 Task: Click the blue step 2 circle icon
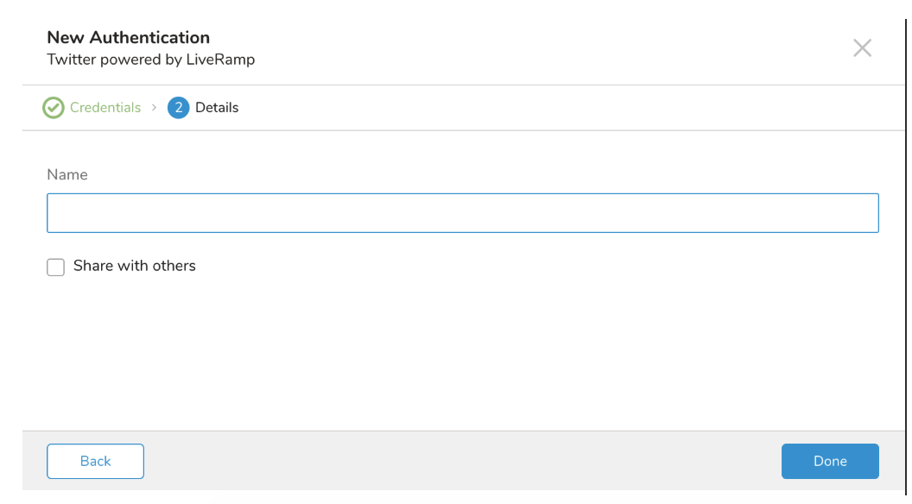tap(179, 108)
